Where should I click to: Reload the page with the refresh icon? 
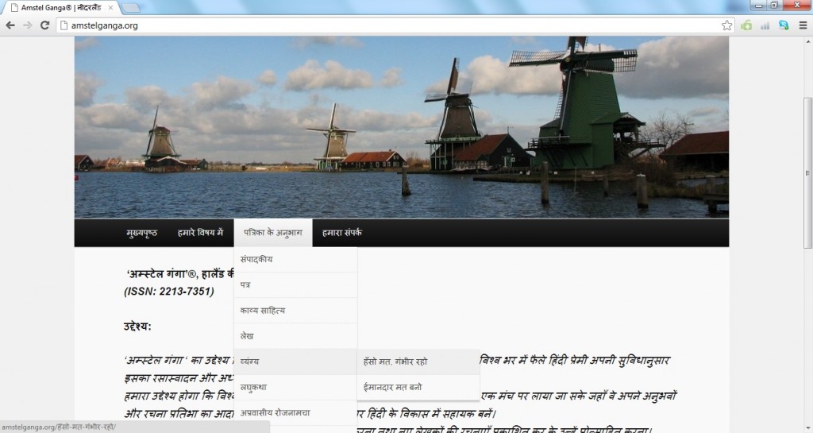pyautogui.click(x=45, y=25)
